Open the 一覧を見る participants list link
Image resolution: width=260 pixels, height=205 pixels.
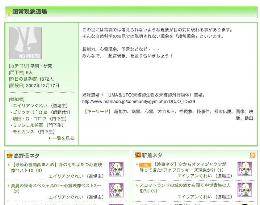pos(63,138)
